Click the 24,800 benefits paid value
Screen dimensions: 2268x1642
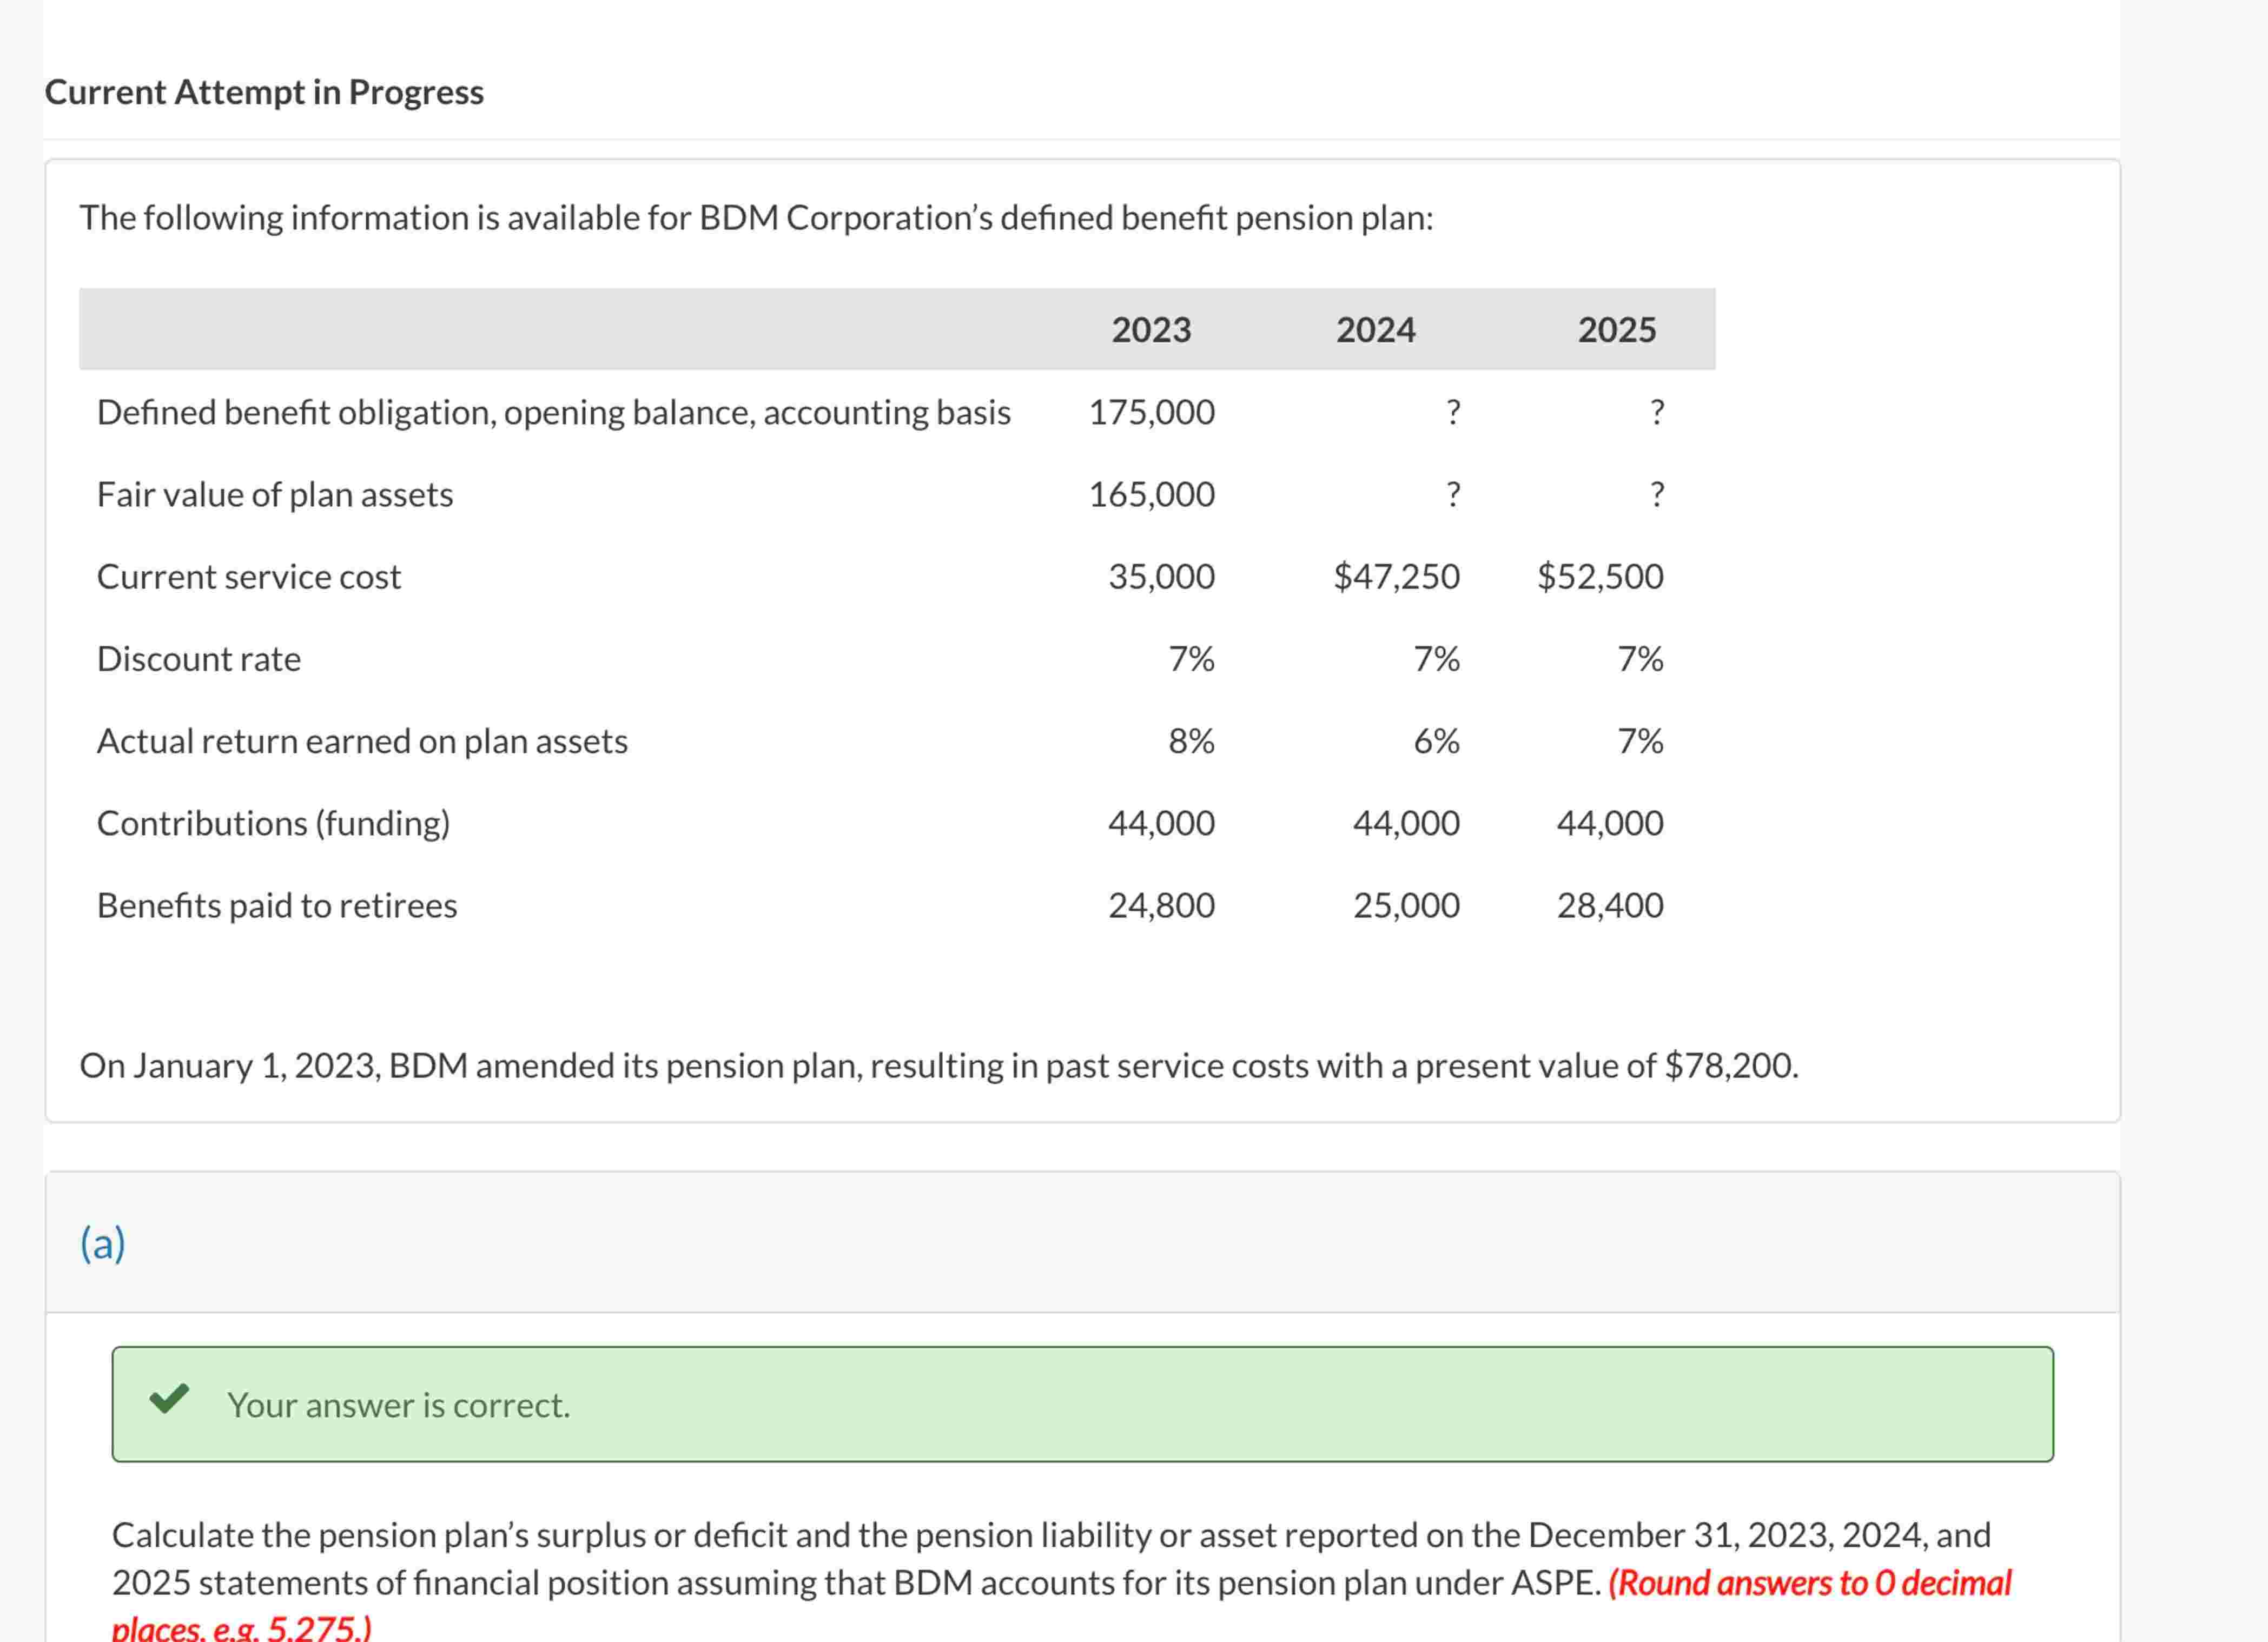[1161, 905]
